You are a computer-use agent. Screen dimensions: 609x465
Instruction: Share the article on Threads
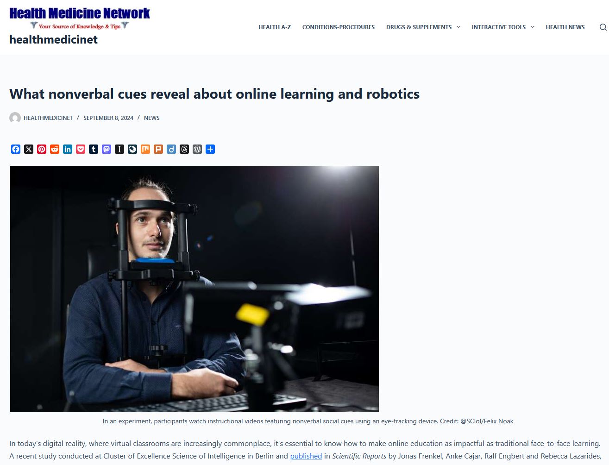[184, 149]
